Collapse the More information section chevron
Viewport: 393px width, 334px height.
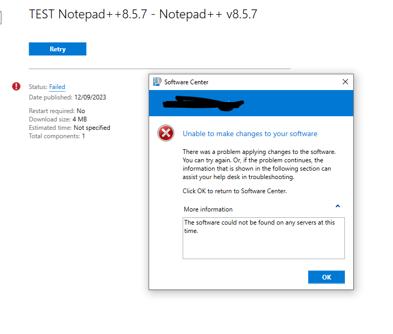[x=338, y=206]
